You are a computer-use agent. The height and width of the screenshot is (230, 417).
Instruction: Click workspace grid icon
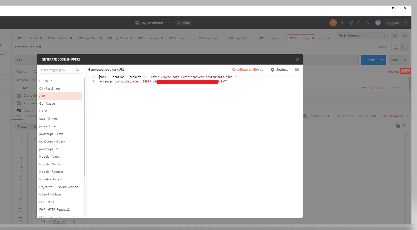point(137,23)
